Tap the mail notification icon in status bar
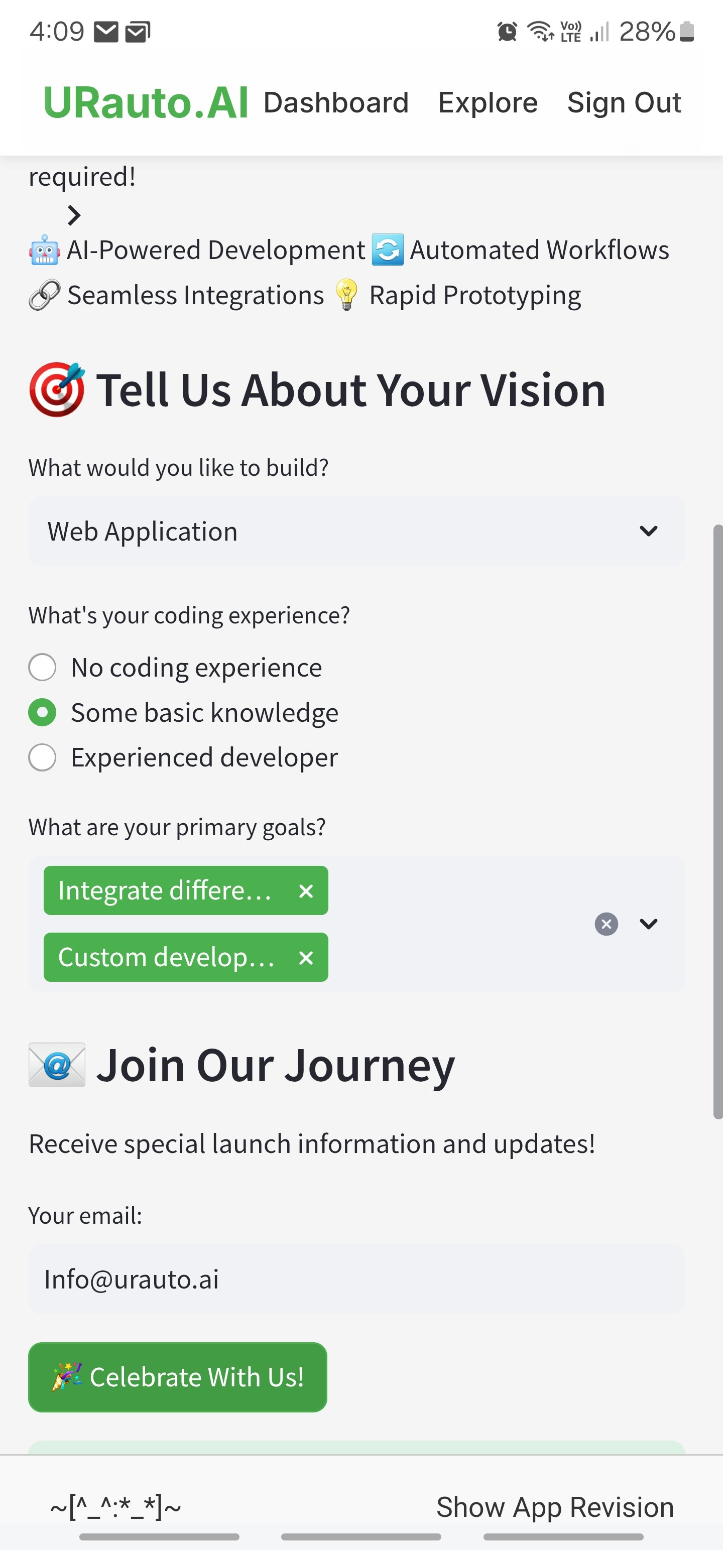Viewport: 723px width, 1550px height. [x=106, y=32]
